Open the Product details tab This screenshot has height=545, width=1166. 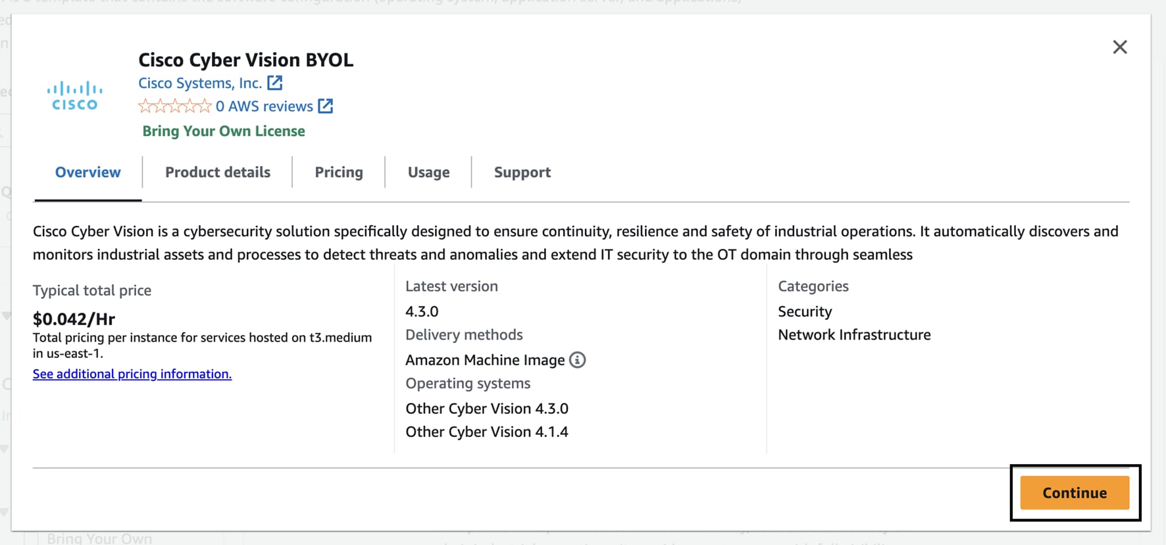[x=218, y=172]
